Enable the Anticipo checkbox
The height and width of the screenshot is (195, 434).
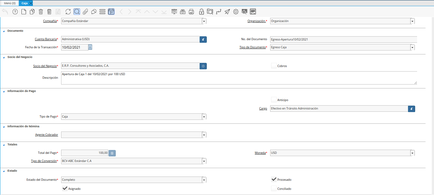click(x=274, y=100)
